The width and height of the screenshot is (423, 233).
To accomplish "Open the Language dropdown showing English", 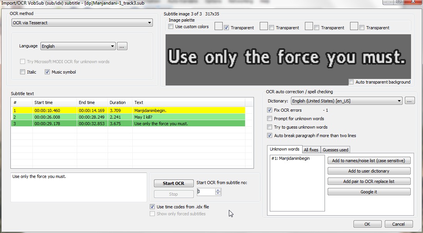I will click(78, 46).
